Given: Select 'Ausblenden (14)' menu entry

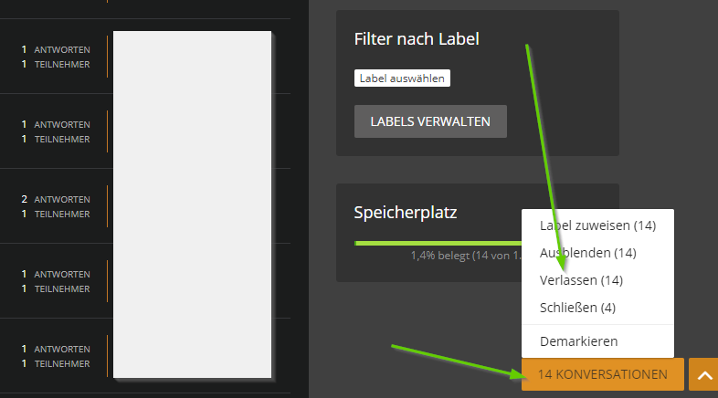Looking at the screenshot, I should (587, 252).
